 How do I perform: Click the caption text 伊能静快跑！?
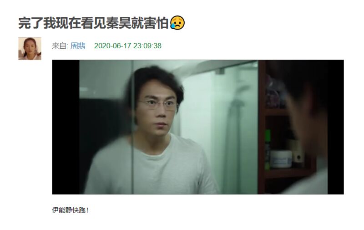(x=71, y=210)
